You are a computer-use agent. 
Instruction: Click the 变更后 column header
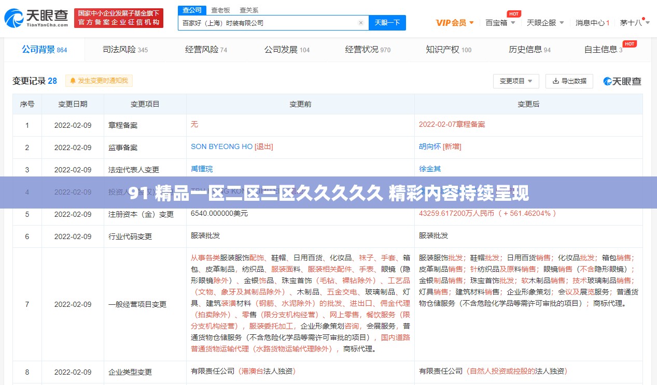point(528,104)
